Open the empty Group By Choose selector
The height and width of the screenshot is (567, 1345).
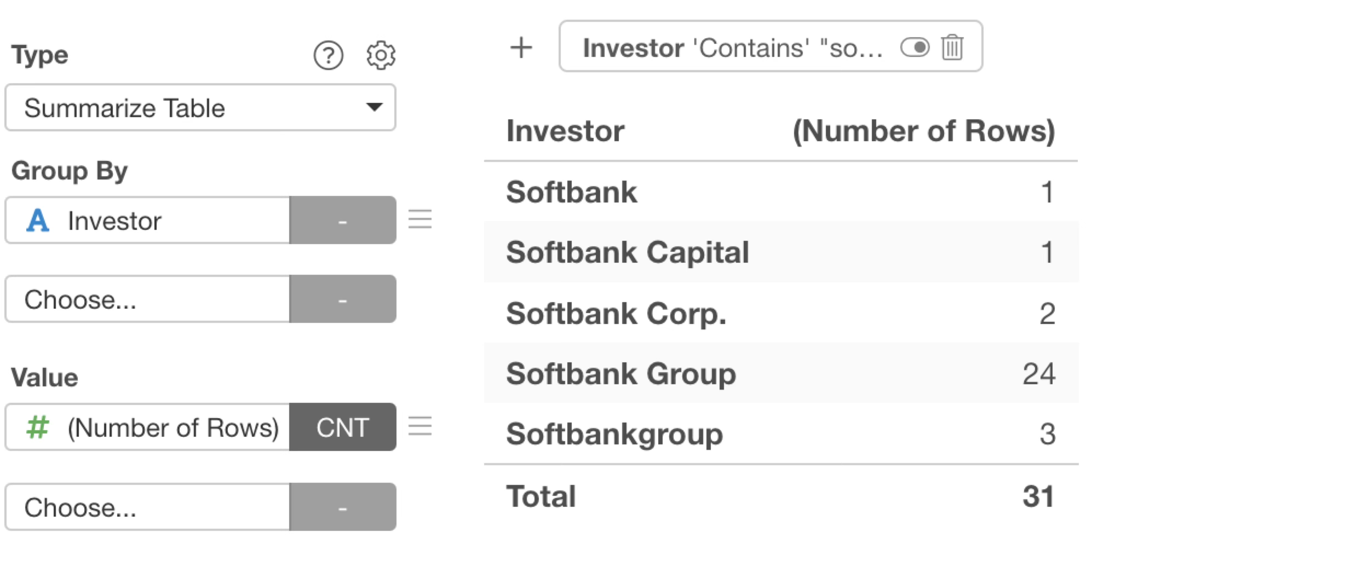click(x=148, y=299)
